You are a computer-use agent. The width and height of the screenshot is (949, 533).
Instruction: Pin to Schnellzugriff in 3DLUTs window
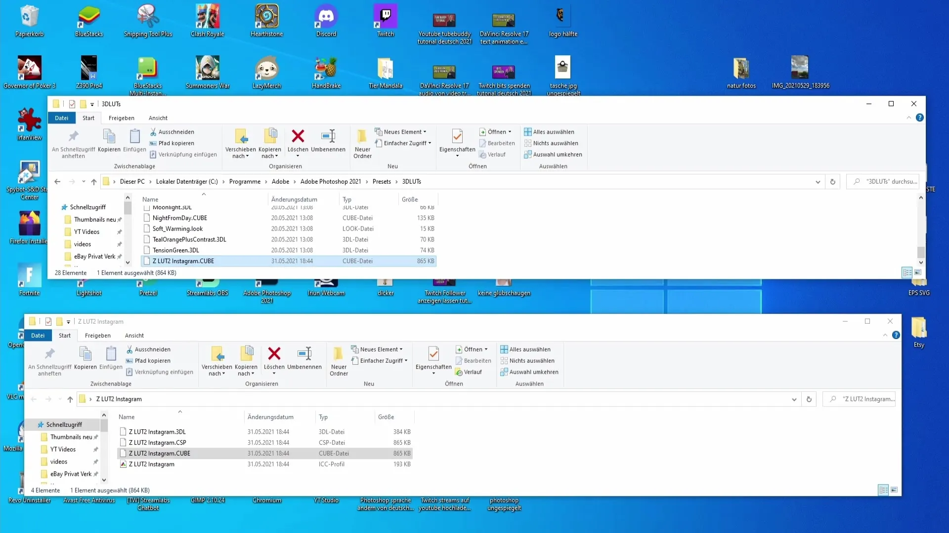pyautogui.click(x=73, y=143)
